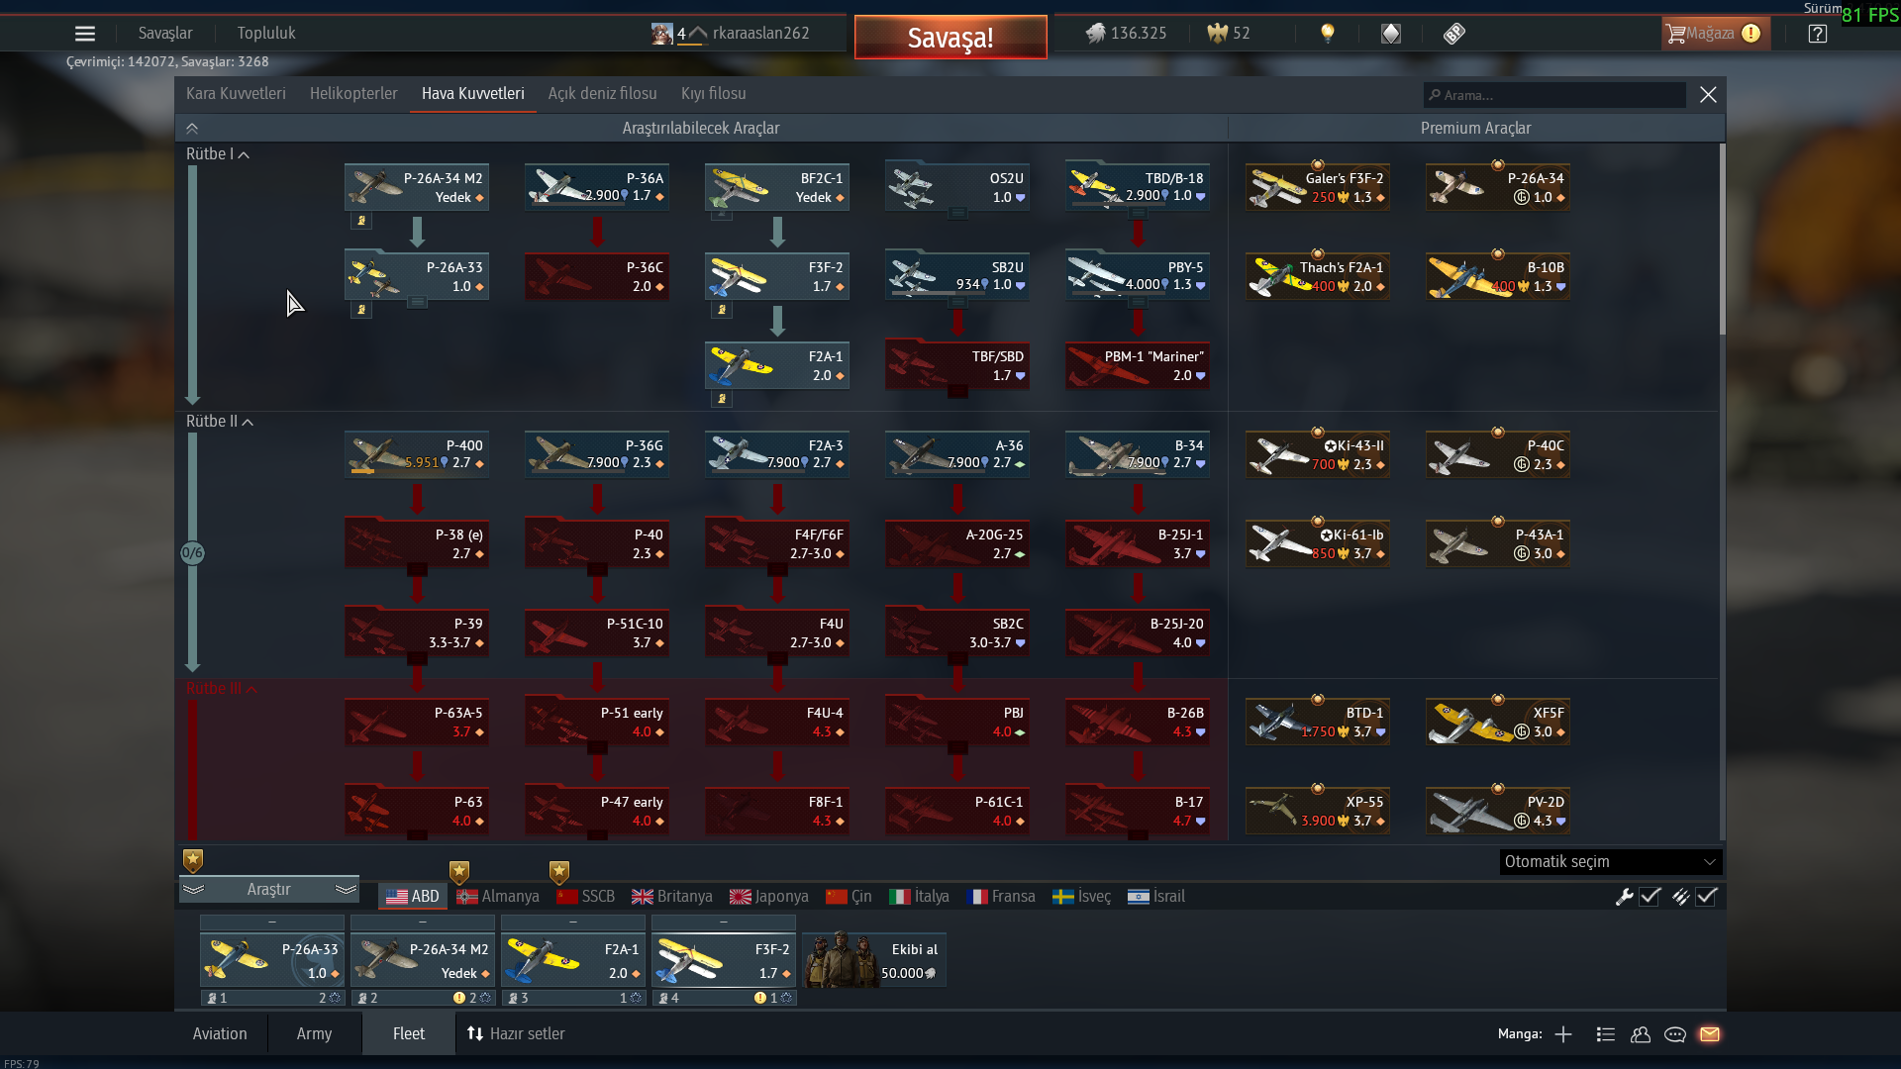The width and height of the screenshot is (1901, 1069).
Task: Expand the dash handle above F3F-2 slot
Action: (724, 923)
